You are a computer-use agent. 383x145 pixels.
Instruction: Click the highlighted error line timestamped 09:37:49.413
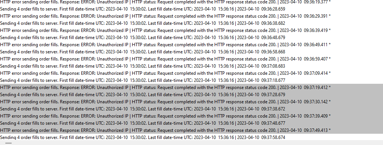191,130
